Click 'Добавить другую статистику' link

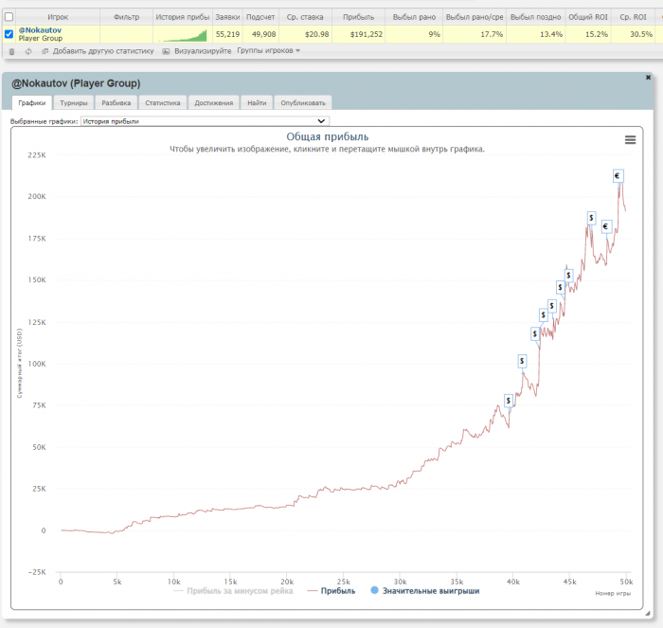[x=102, y=51]
